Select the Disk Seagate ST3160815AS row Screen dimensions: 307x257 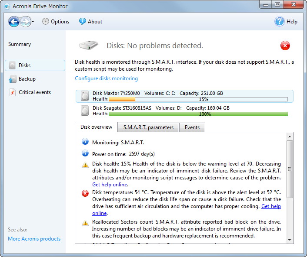coord(184,111)
